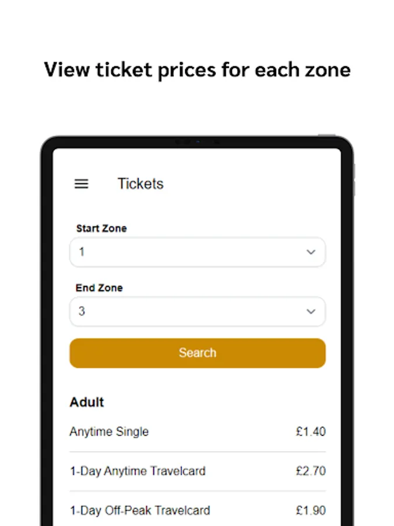Expand the Start Zone dropdown chevron
This screenshot has width=394, height=526.
pos(311,252)
